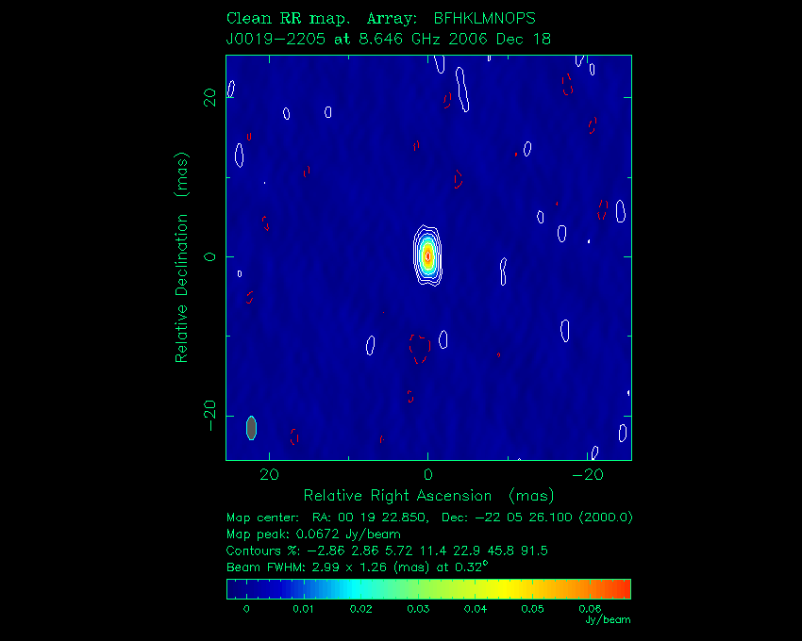This screenshot has height=641, width=802.
Task: Click the gray beam ellipse in the map corner
Action: tap(251, 428)
